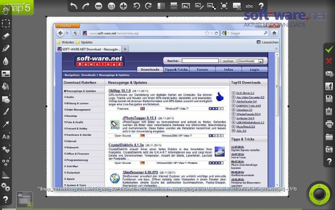Select the paint bucket Fill tool
The image size is (335, 210).
[x=5, y=86]
